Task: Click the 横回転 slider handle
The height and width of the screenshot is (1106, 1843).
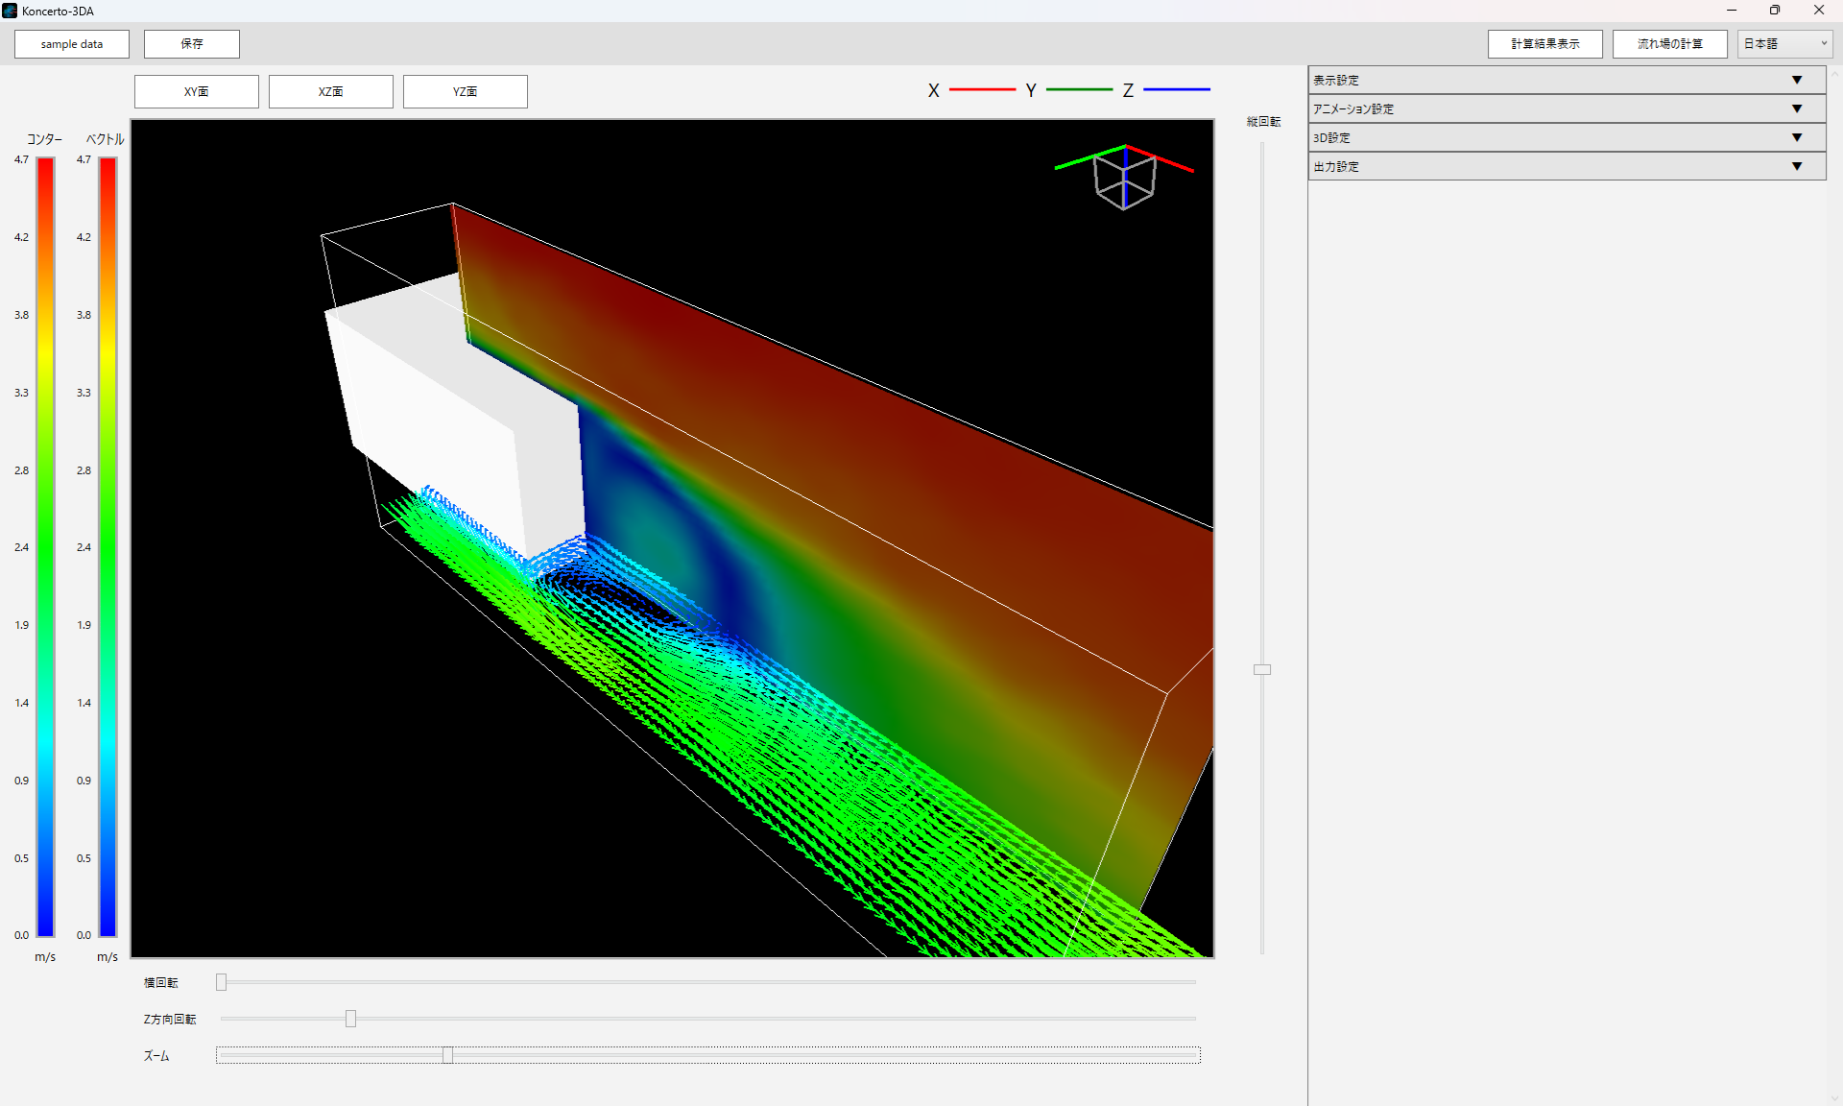Action: (222, 982)
